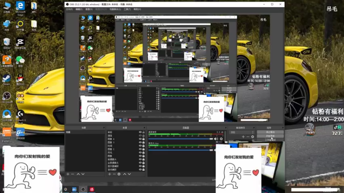The height and width of the screenshot is (193, 344).
Task: Toggle the eye icon of the first source row
Action: pos(140,132)
